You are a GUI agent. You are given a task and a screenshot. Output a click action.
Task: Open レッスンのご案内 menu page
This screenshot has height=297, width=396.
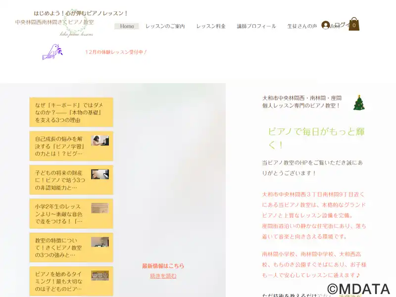[165, 26]
